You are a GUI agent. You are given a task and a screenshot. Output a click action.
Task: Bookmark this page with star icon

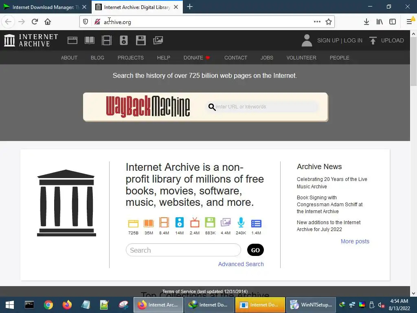tap(329, 22)
